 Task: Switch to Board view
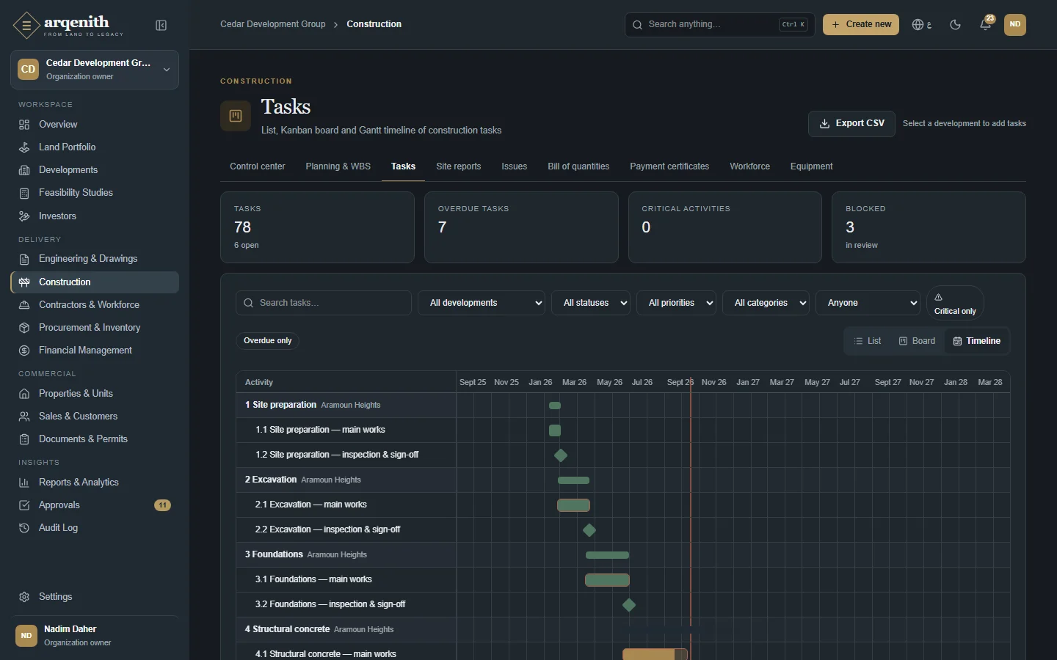point(918,341)
